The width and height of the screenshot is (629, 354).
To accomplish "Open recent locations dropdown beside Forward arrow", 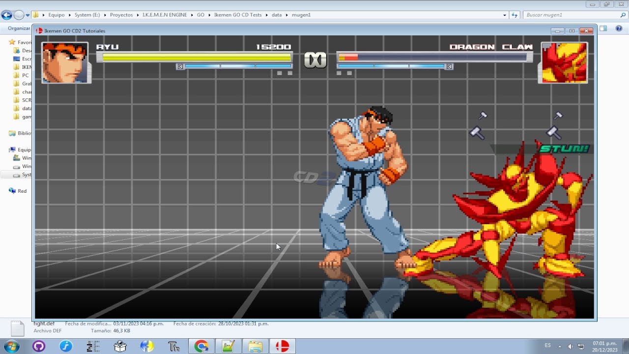I will tap(28, 15).
